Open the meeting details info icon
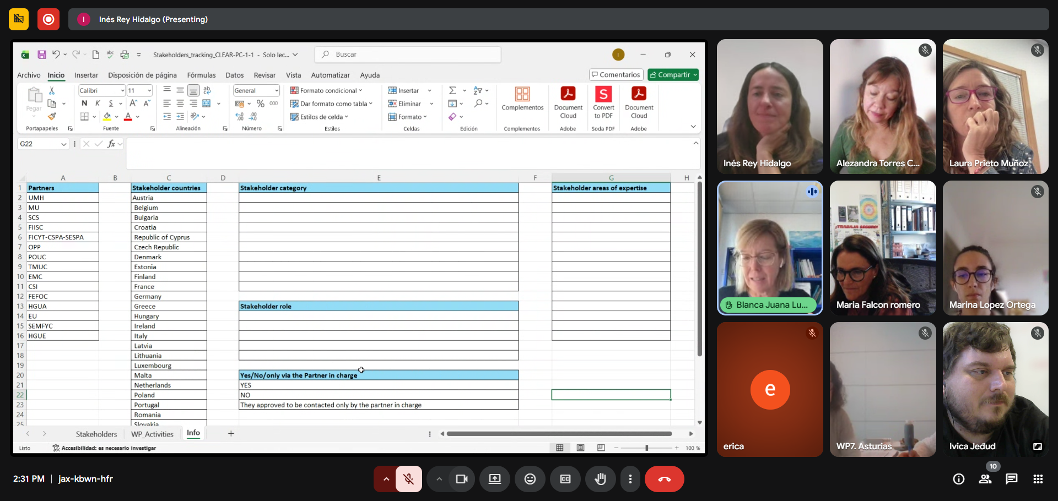1058x501 pixels. [958, 479]
